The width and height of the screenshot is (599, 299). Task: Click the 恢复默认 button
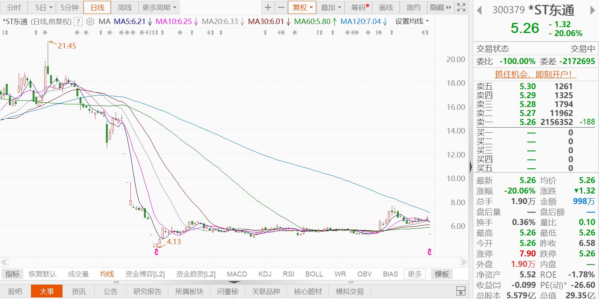point(43,274)
